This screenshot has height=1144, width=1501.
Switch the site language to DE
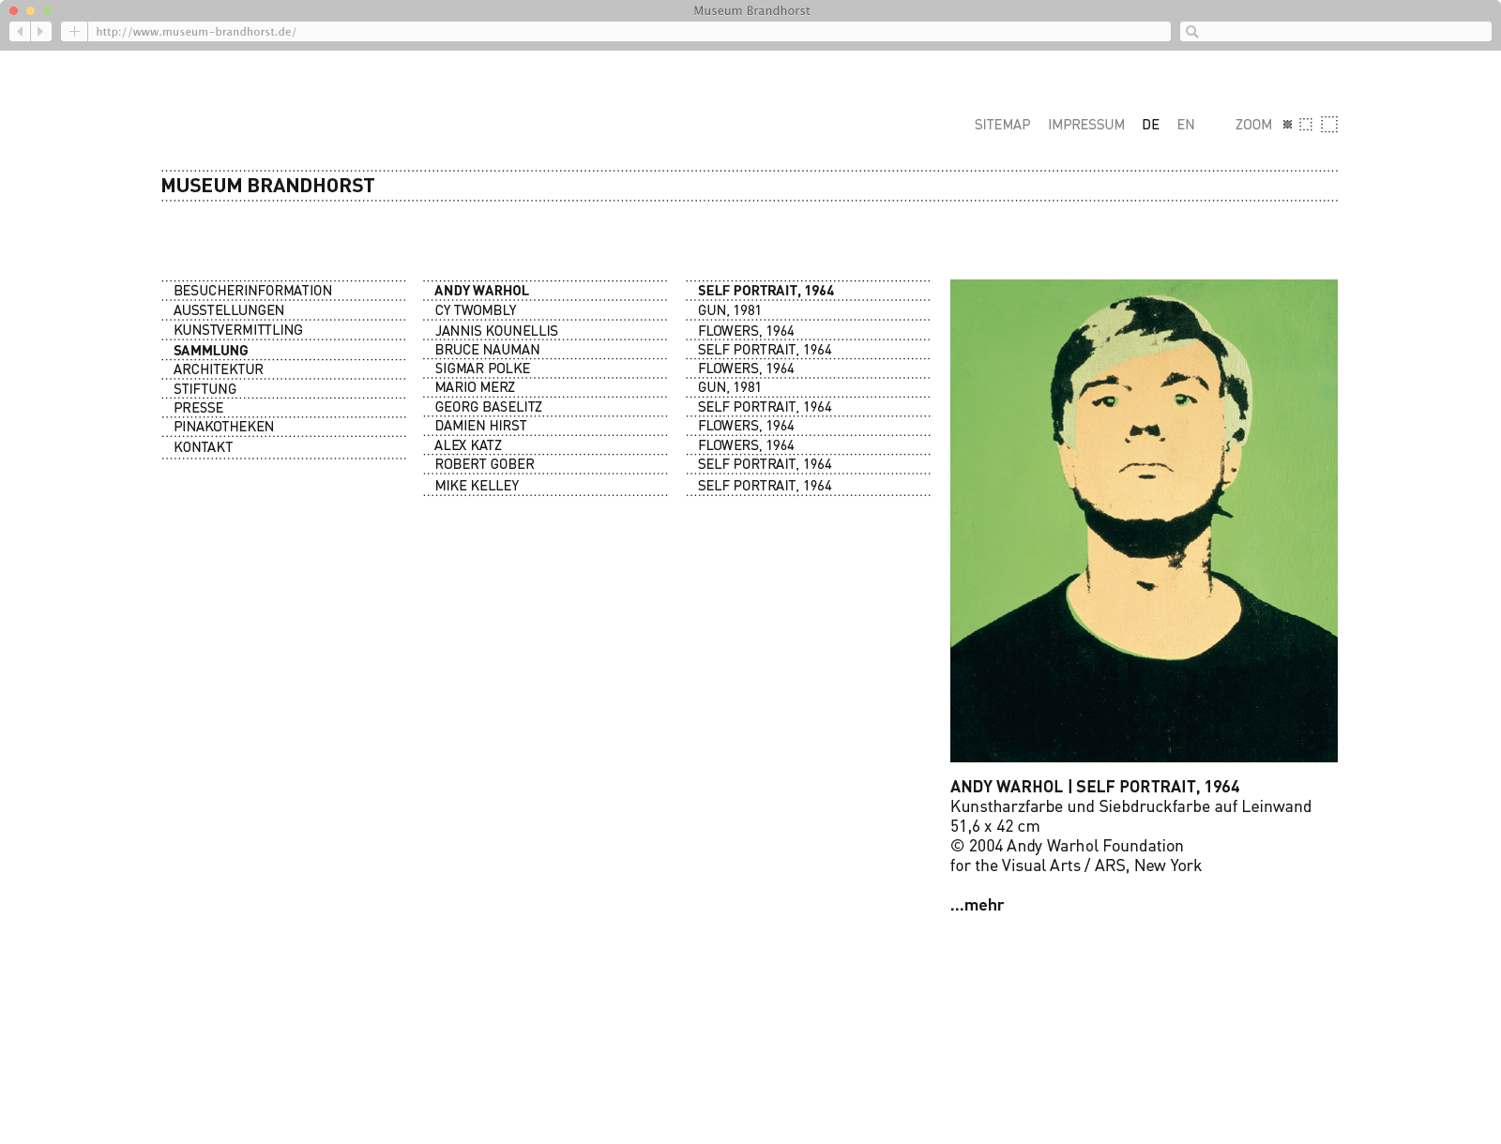coord(1151,125)
